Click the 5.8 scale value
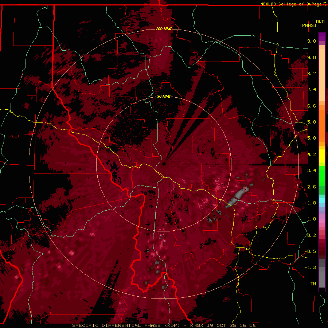The width and height of the screenshot is (328, 328). click(312, 122)
